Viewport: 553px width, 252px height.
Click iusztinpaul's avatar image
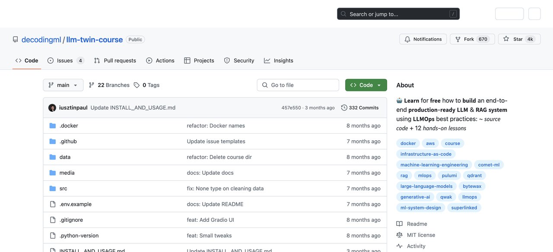point(52,108)
